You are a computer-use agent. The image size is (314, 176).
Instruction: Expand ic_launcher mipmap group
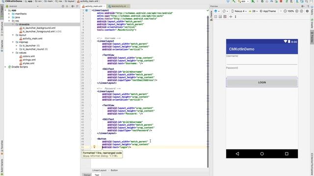click(16, 45)
